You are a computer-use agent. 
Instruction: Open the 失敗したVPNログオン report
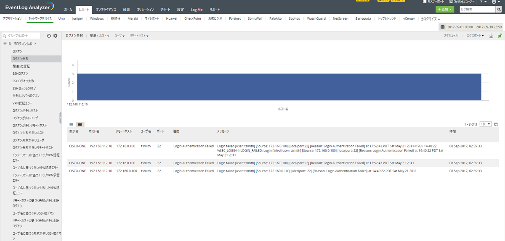point(26,96)
